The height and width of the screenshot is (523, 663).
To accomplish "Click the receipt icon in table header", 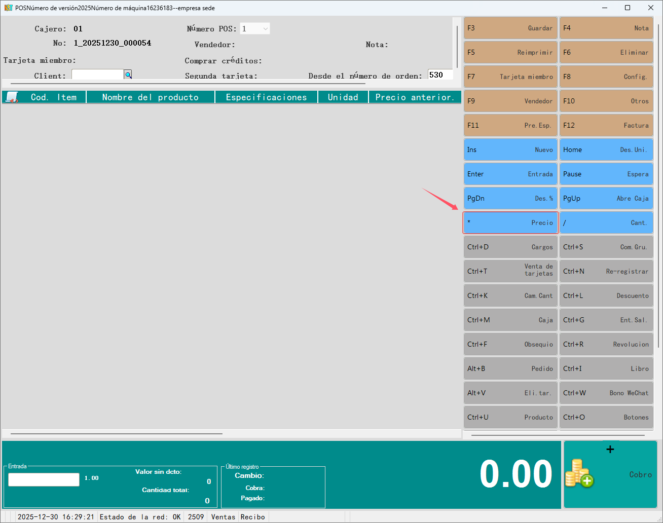I will [12, 97].
